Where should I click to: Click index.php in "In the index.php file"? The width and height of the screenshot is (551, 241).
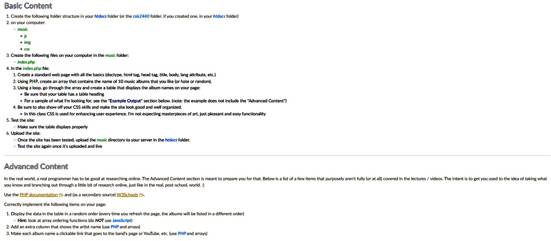click(32, 68)
